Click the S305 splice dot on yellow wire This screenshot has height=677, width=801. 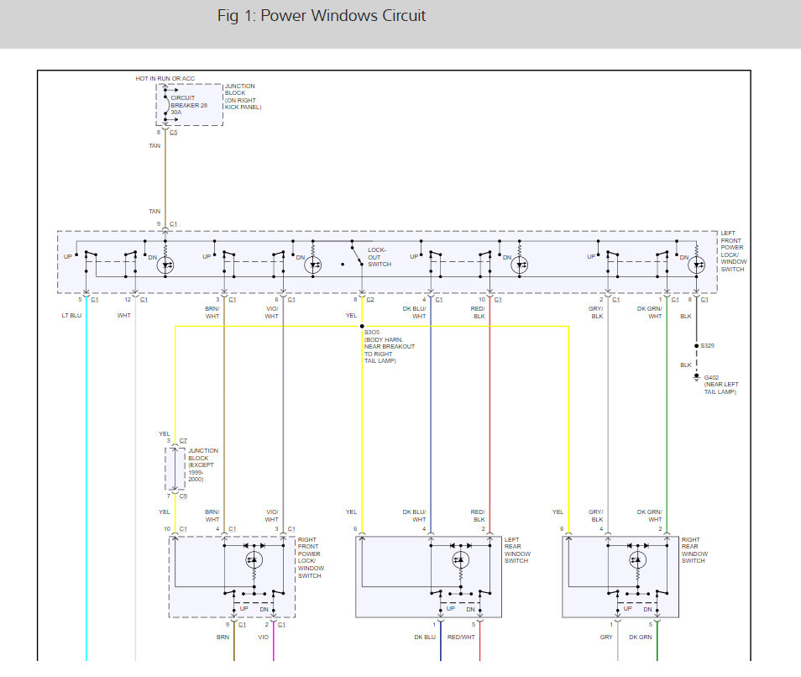pos(362,327)
